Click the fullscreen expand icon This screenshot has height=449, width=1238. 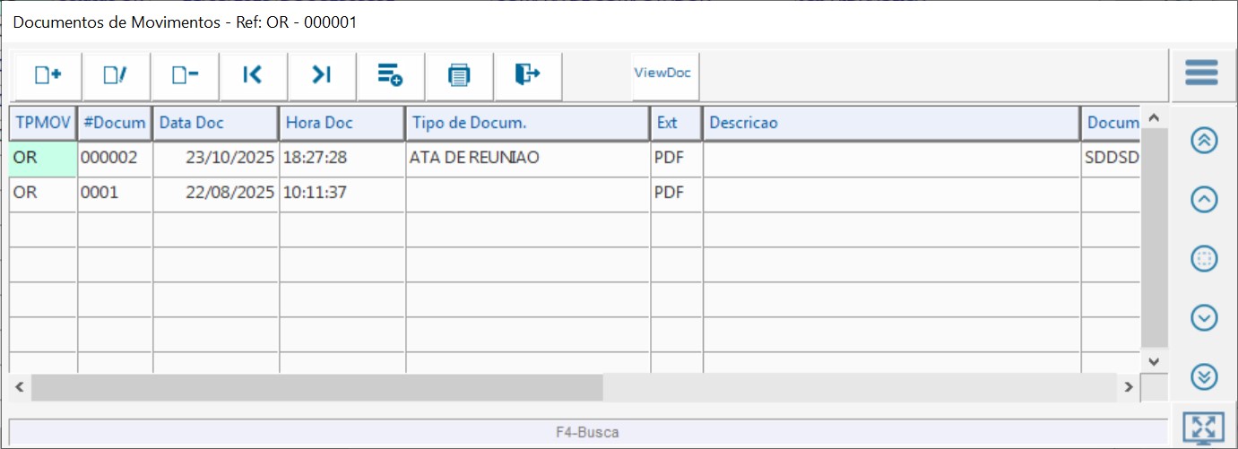(1203, 428)
